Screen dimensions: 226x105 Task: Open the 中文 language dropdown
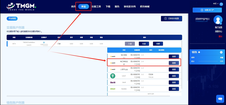[x=216, y=4]
